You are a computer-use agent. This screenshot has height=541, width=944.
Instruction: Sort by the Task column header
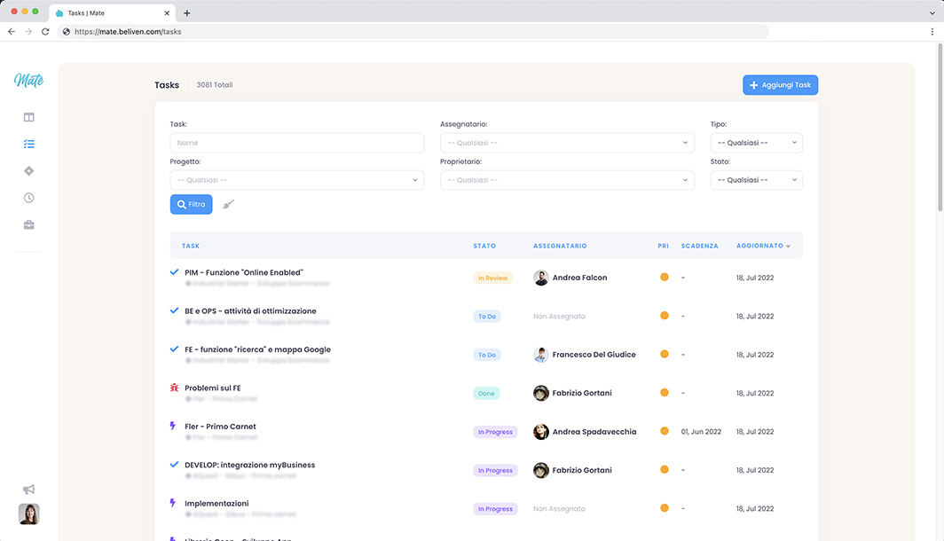click(190, 246)
